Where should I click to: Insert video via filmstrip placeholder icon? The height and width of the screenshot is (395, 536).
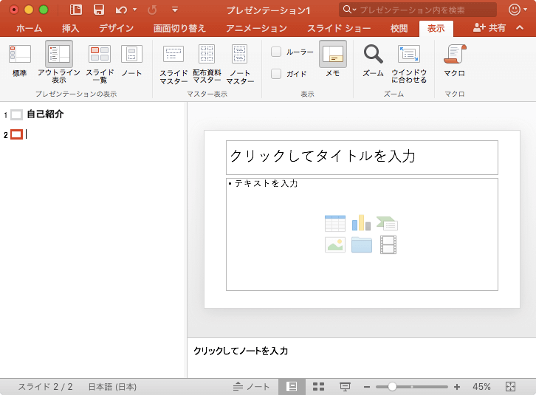[388, 245]
